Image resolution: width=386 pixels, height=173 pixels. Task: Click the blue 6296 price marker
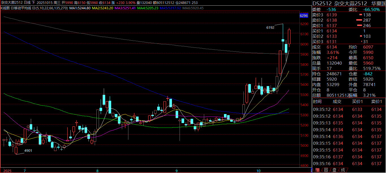pos(303,16)
